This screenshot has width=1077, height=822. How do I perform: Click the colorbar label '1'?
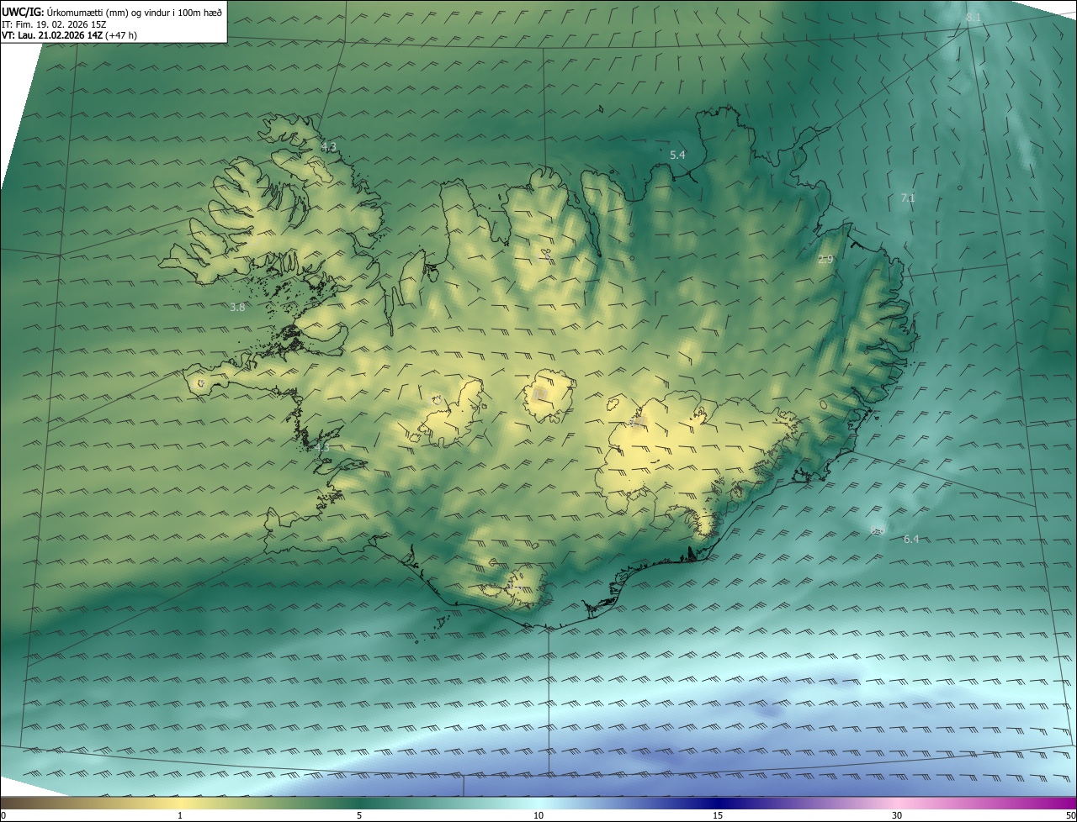180,815
